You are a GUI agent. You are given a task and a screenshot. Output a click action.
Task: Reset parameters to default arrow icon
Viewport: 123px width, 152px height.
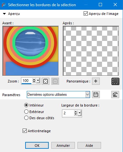(x=115, y=95)
